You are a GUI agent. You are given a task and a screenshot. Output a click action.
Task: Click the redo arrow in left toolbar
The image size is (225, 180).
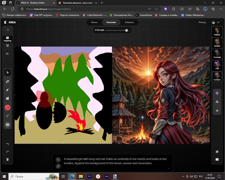click(x=8, y=151)
